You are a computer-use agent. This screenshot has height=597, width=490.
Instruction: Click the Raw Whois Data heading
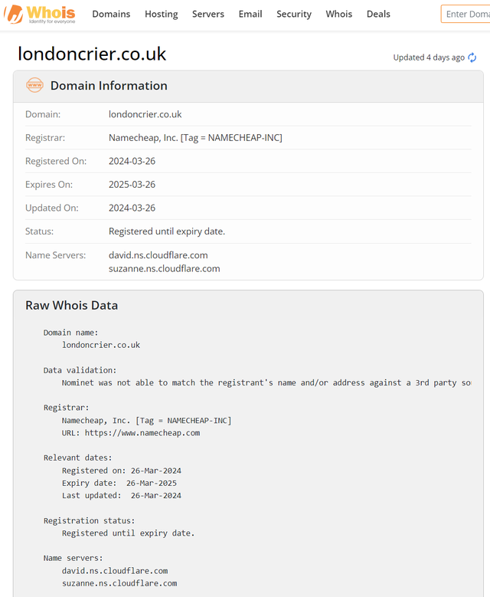point(72,305)
